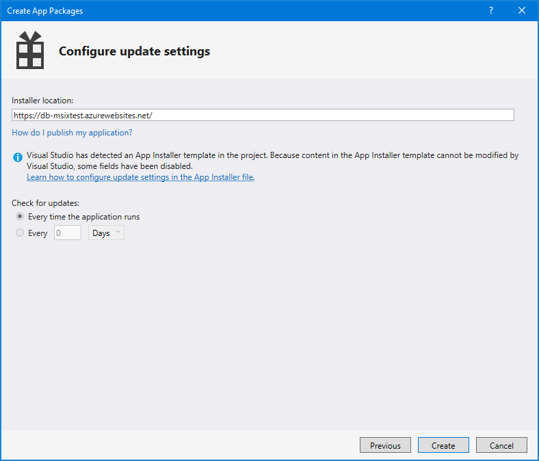The image size is (539, 461).
Task: Open the help question mark icon
Action: (491, 11)
